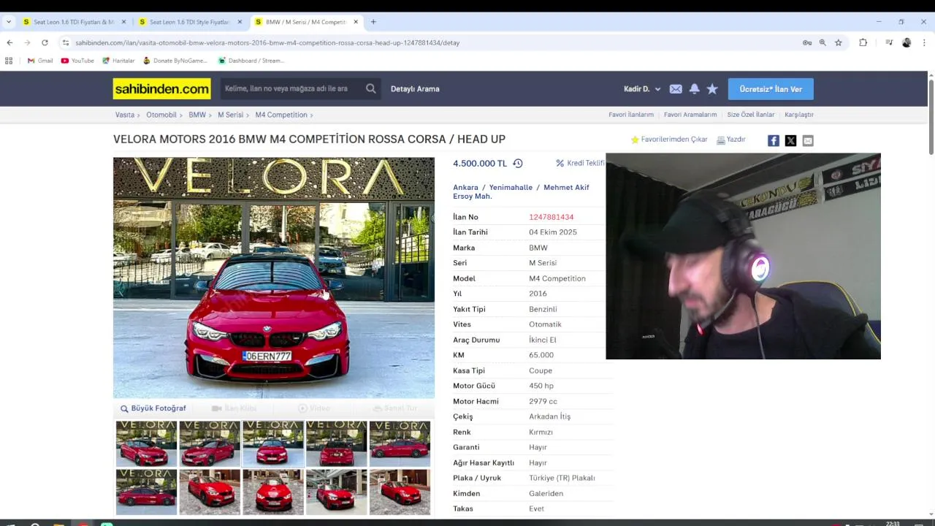Open the new tab plus button
The width and height of the screenshot is (935, 526).
coord(373,22)
